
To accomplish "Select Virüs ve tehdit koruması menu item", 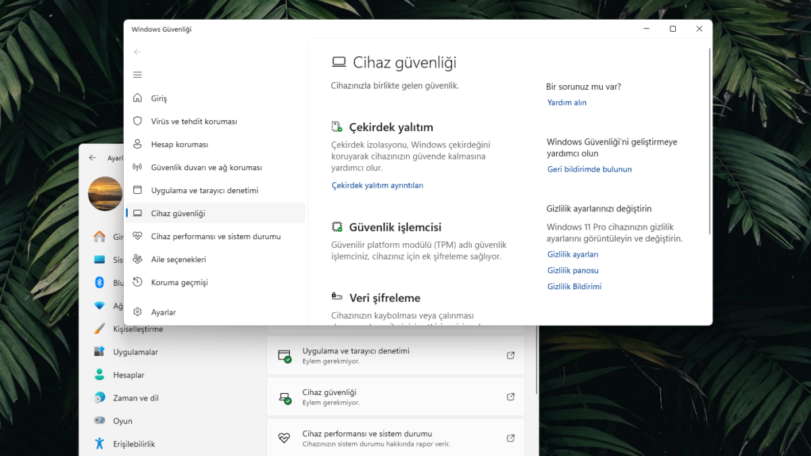I will 216,121.
